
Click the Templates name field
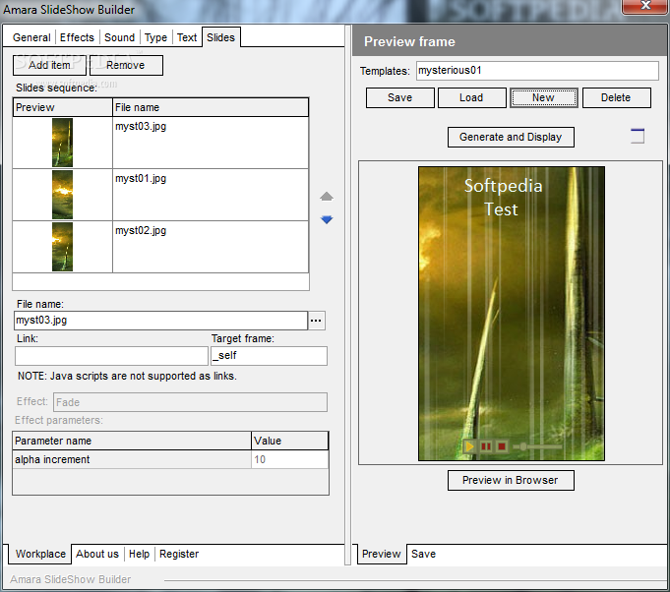(537, 71)
